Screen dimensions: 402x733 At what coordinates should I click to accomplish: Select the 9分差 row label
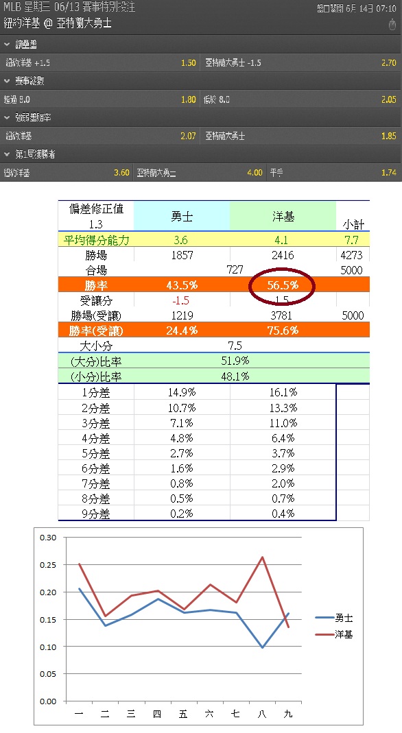[96, 514]
